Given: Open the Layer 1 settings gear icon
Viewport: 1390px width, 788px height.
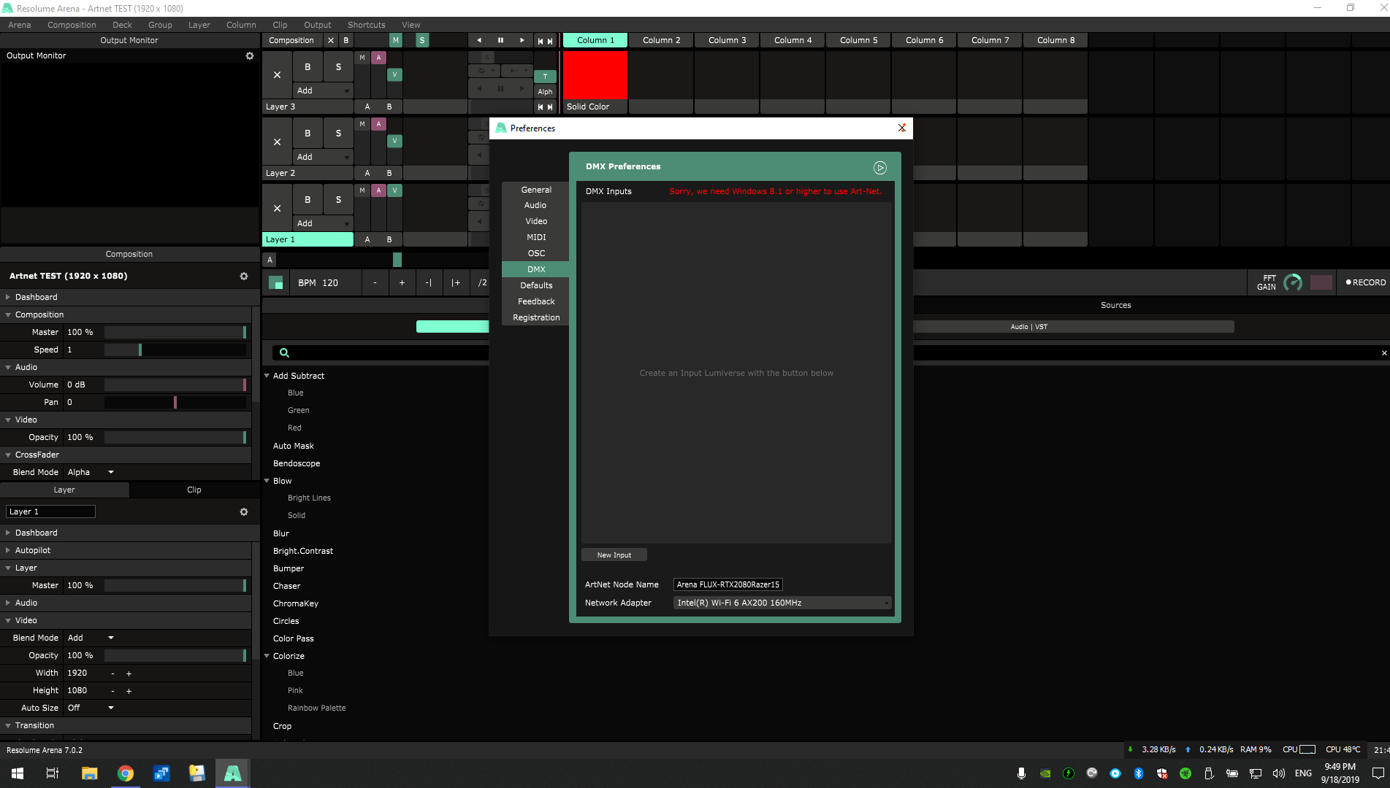Looking at the screenshot, I should 244,512.
